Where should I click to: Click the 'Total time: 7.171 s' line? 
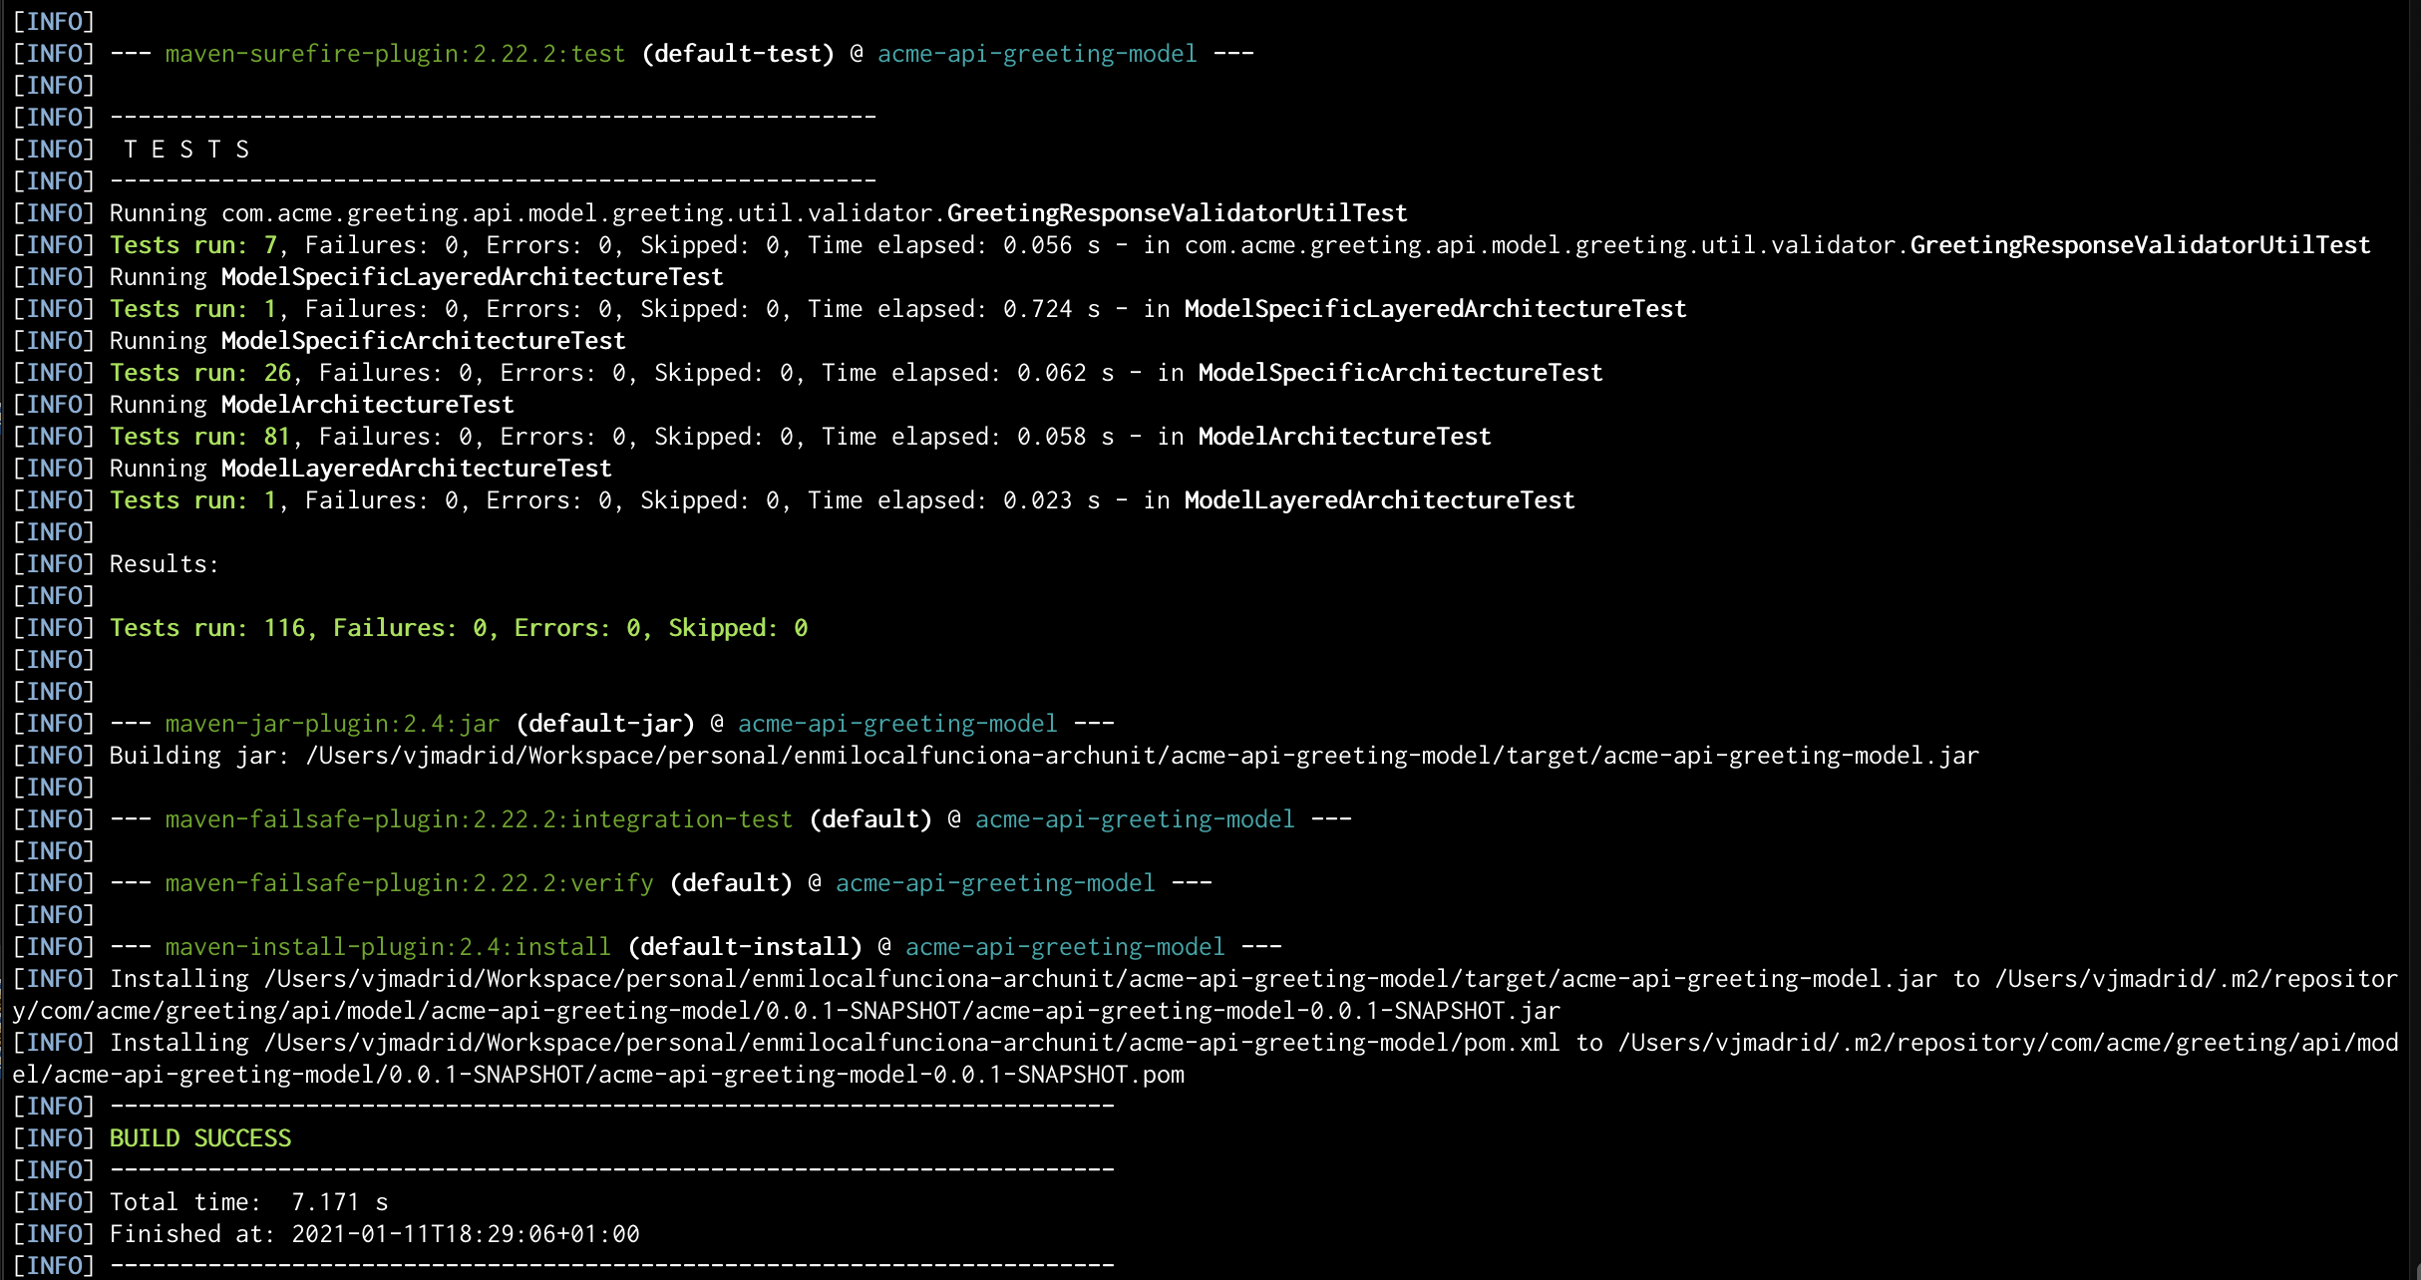[249, 1201]
